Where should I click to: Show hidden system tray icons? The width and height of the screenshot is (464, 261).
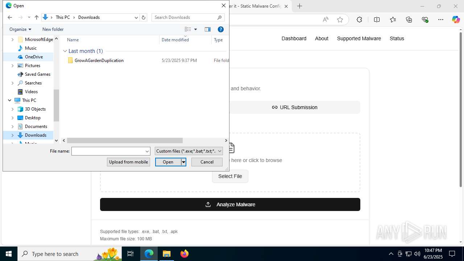[x=391, y=254]
